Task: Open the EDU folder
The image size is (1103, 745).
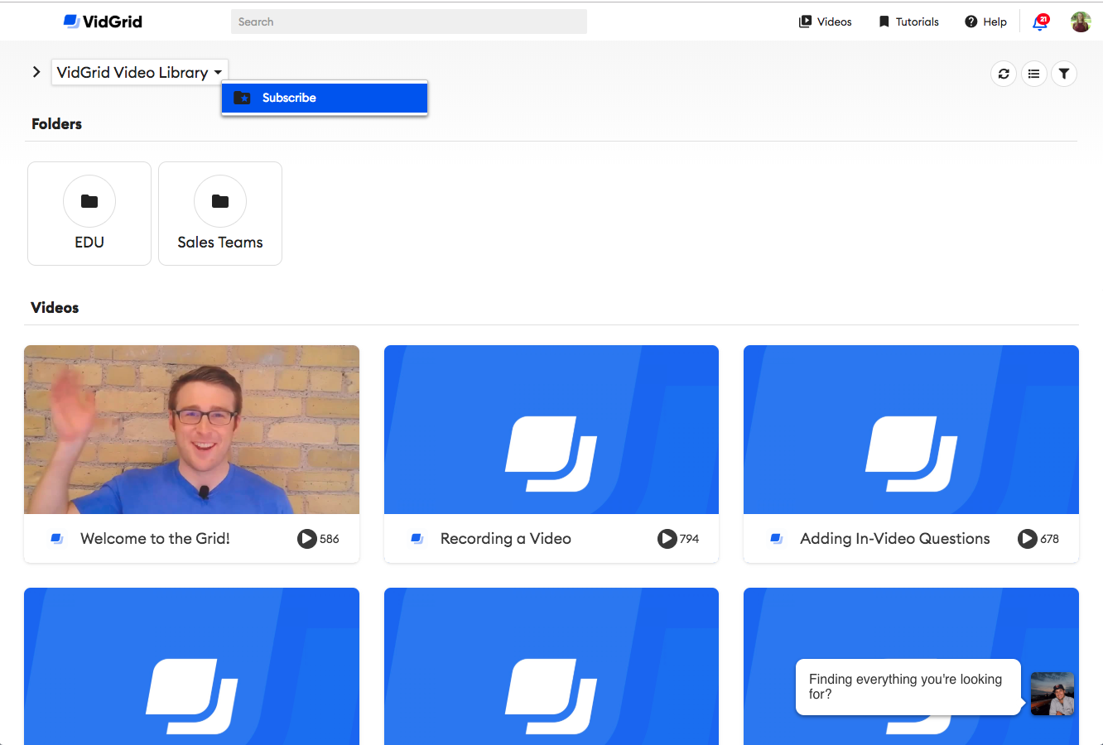Action: click(x=89, y=214)
